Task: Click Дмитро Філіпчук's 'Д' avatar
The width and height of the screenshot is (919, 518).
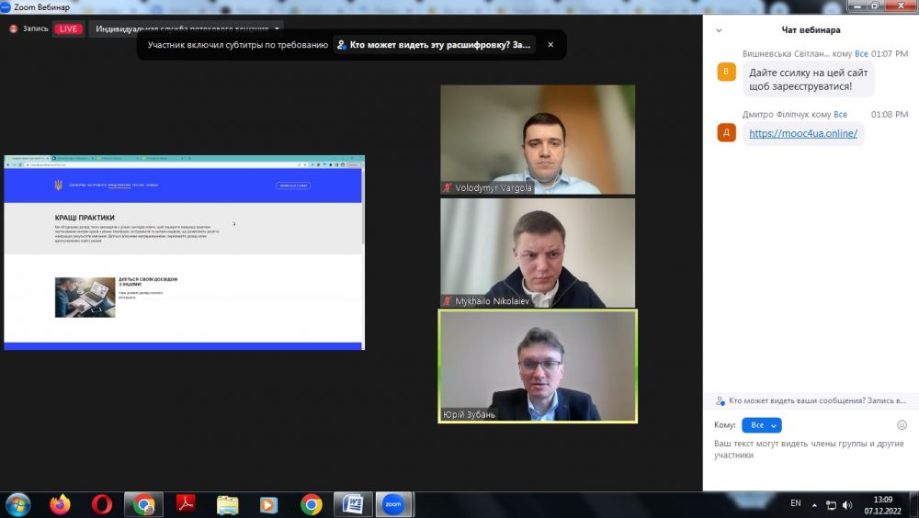Action: pos(726,132)
